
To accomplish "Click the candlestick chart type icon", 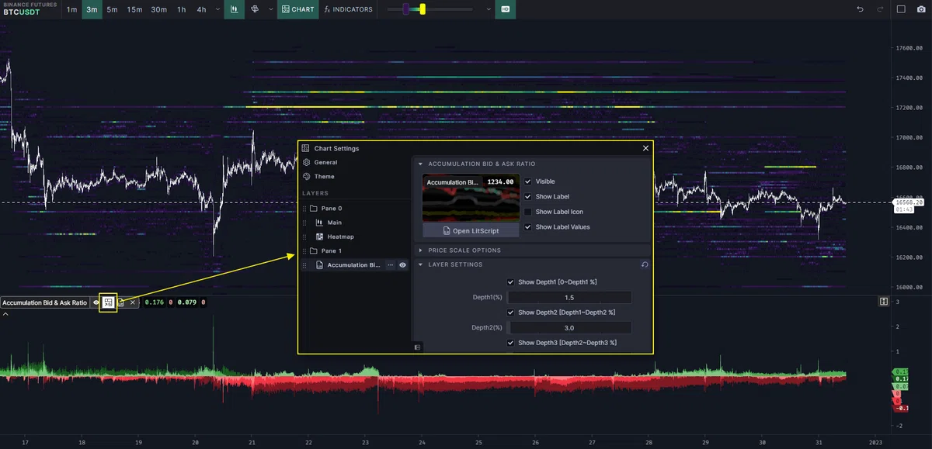I will tap(235, 9).
